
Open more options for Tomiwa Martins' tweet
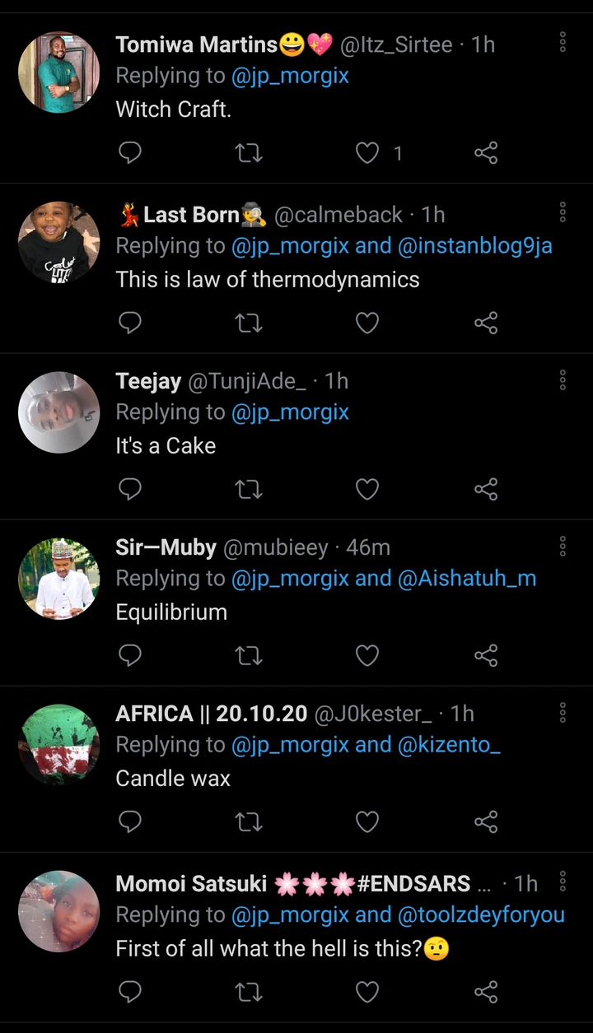tap(563, 42)
